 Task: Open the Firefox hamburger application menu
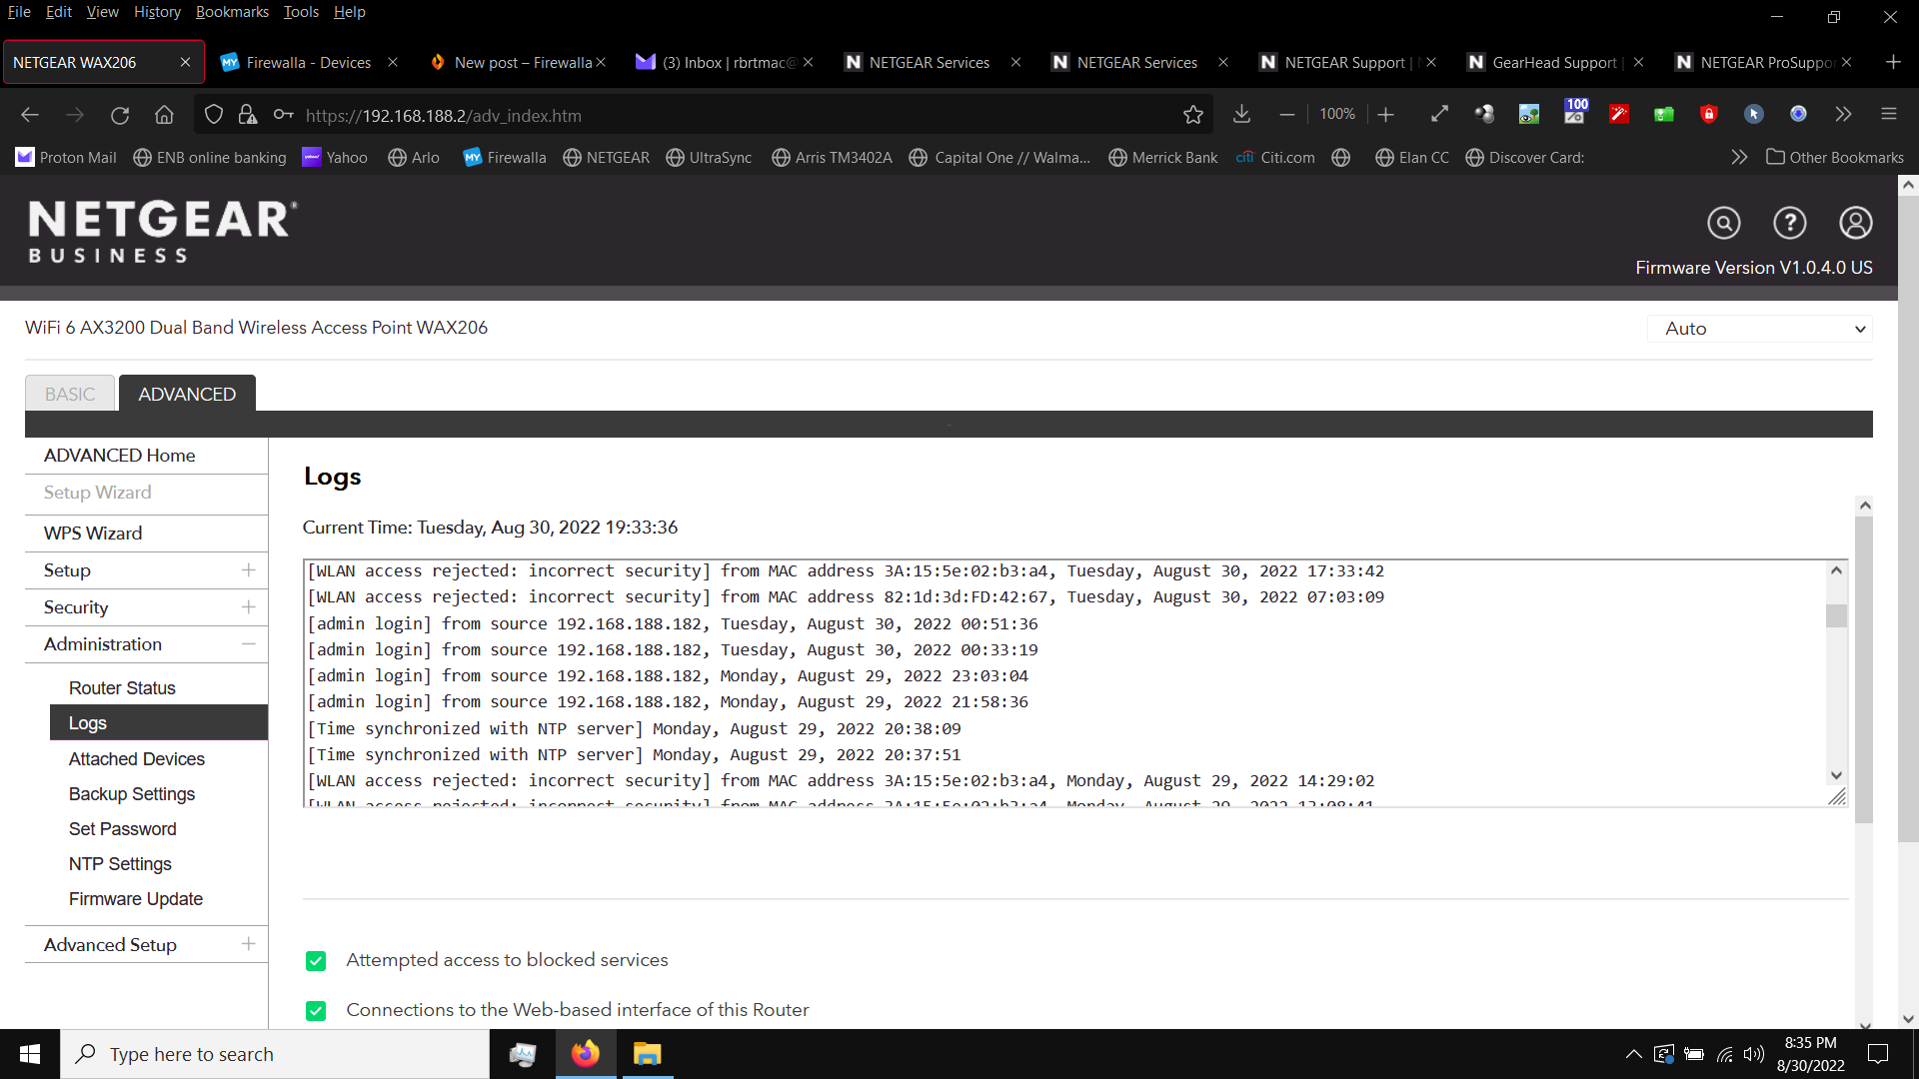1888,114
